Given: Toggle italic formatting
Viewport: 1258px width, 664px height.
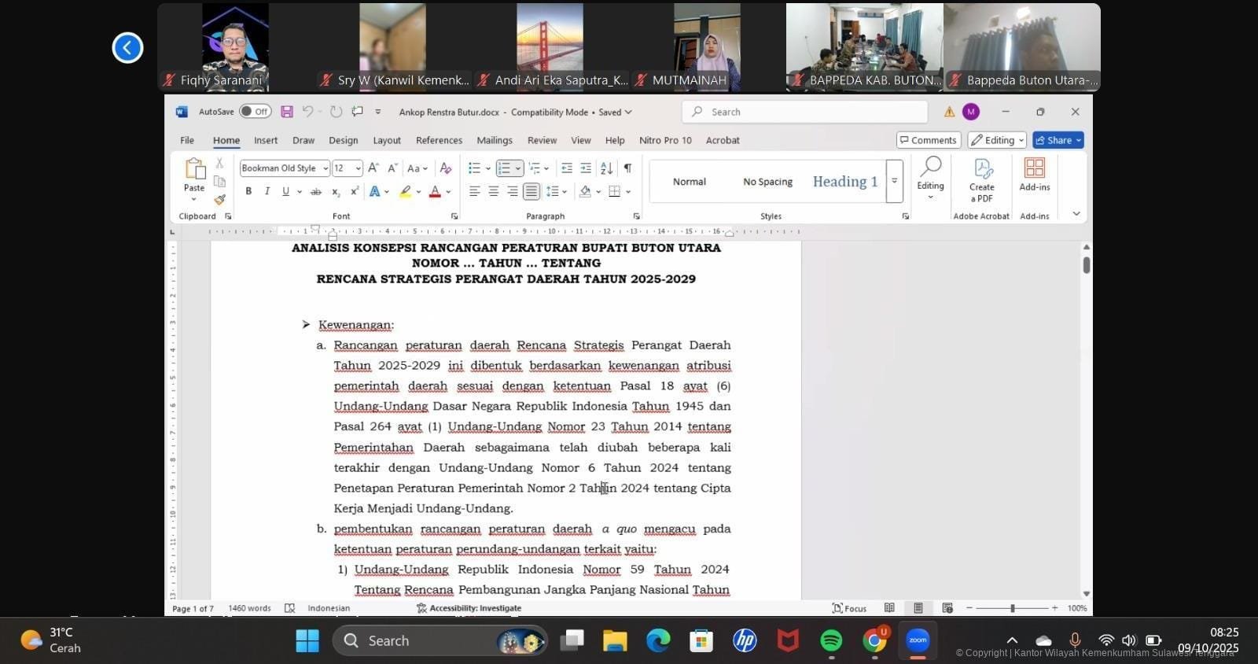Looking at the screenshot, I should 267,192.
